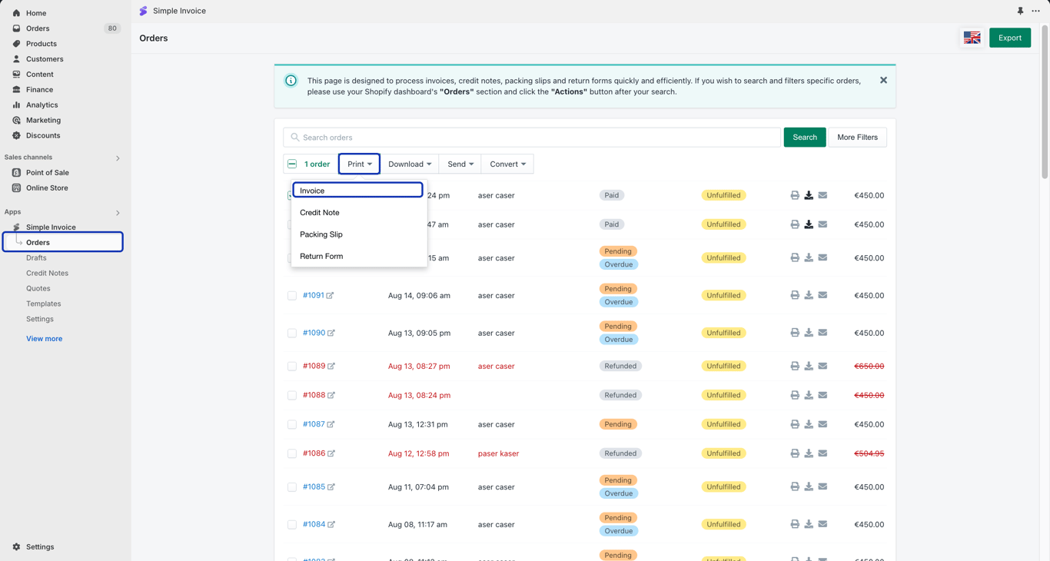This screenshot has width=1050, height=561.
Task: Select the checkbox for order #1086
Action: 292,453
